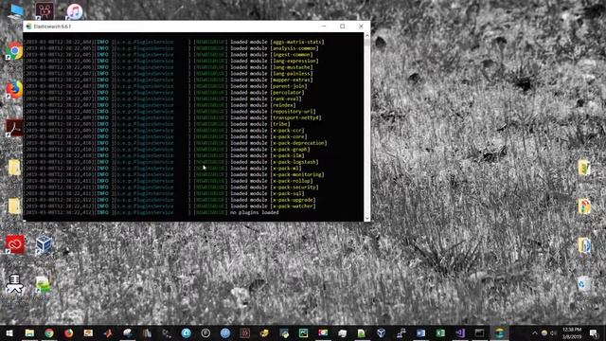Viewport: 606px width, 341px height.
Task: Show hidden system tray icons
Action: [x=534, y=332]
